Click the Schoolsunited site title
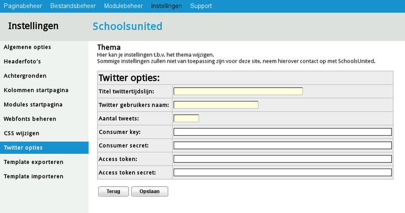The image size is (405, 213). point(128,26)
